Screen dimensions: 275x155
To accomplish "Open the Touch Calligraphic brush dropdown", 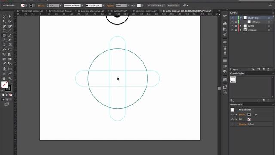I will click(103, 6).
